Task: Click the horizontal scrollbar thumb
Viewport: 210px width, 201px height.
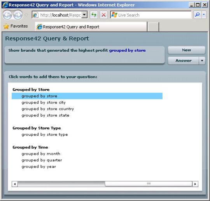Action: tap(149, 184)
